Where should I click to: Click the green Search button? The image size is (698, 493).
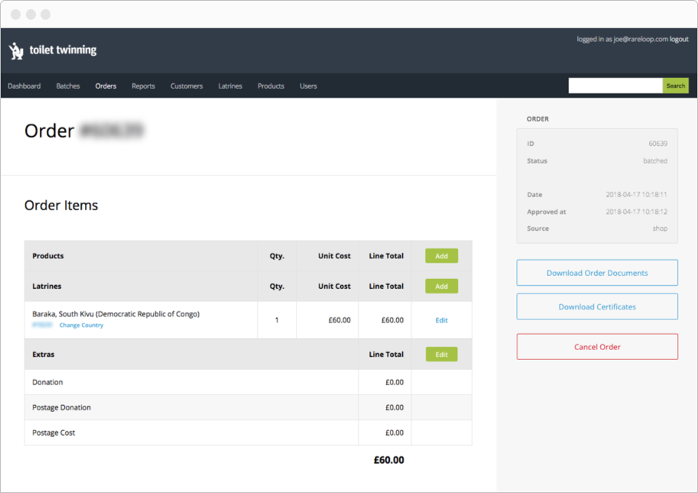click(x=675, y=86)
